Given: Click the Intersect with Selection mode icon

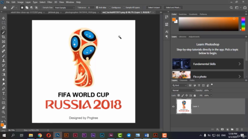Looking at the screenshot, I should [x=36, y=8].
